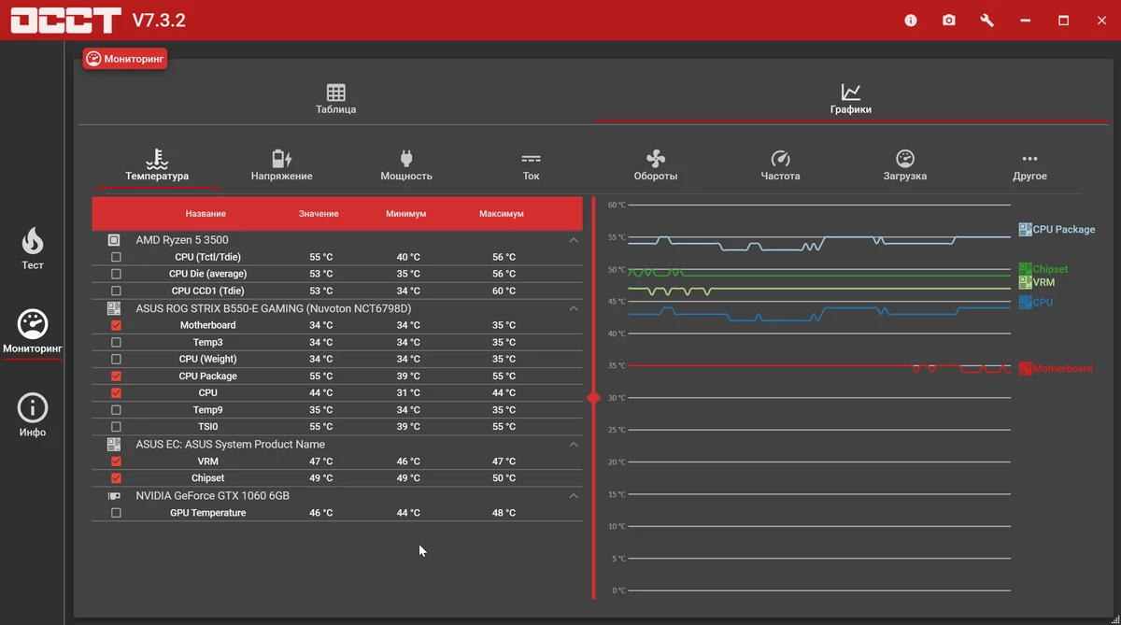Open settings with the wrench icon

987,20
